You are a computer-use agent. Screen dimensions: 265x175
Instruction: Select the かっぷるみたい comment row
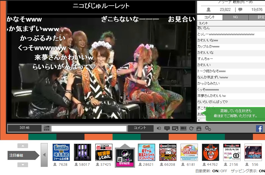[x=231, y=83]
